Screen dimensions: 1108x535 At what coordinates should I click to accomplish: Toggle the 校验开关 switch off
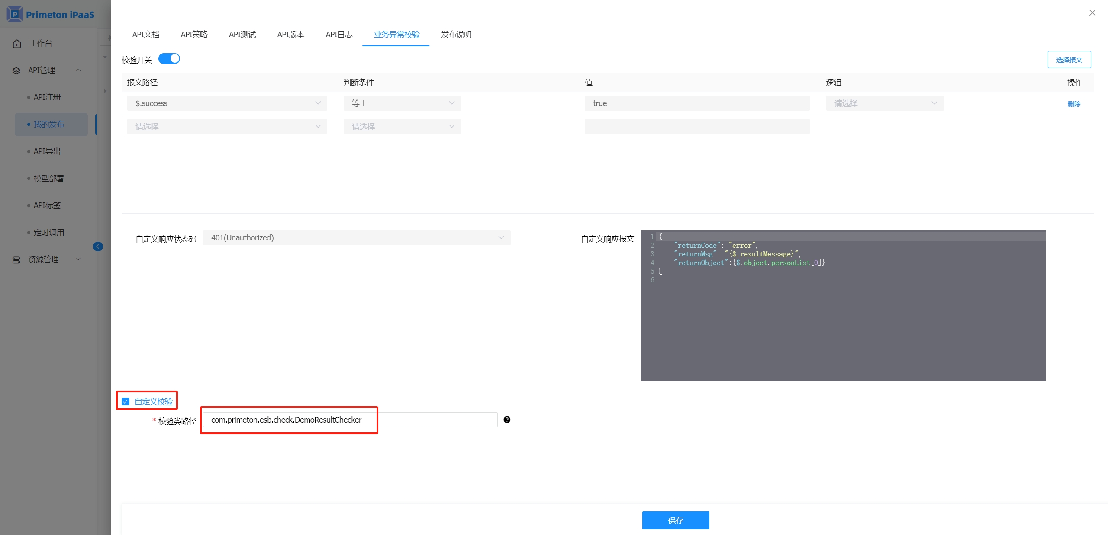click(x=169, y=59)
